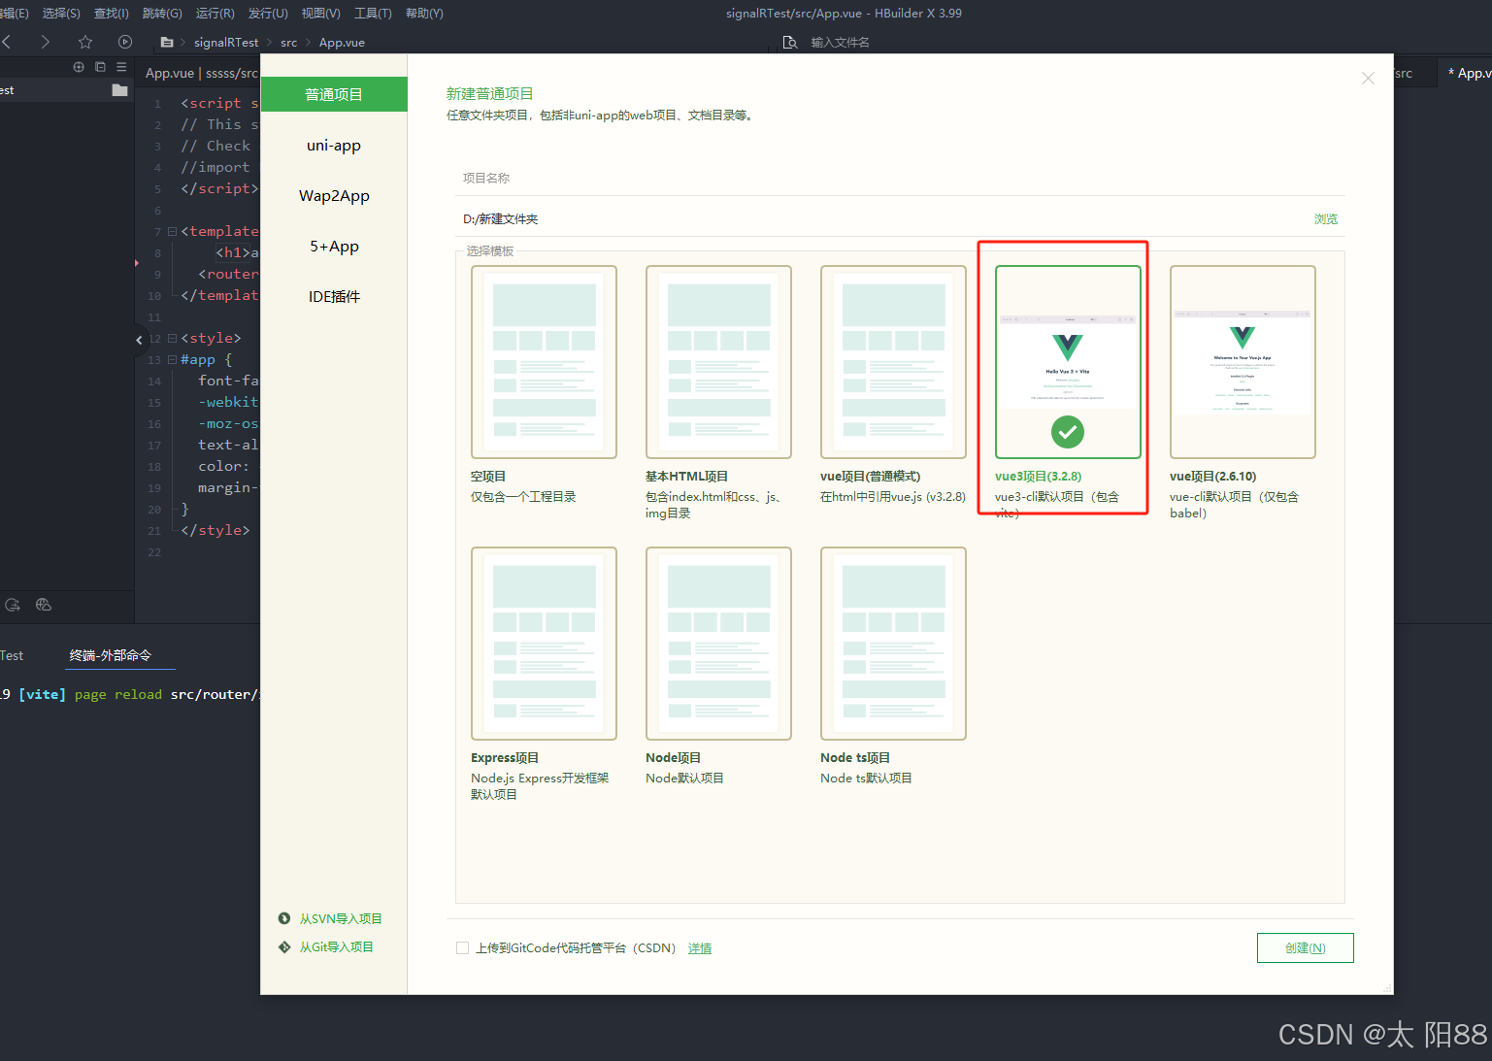Click the collapse-all icon in project panel
Image resolution: width=1492 pixels, height=1061 pixels.
pos(100,67)
